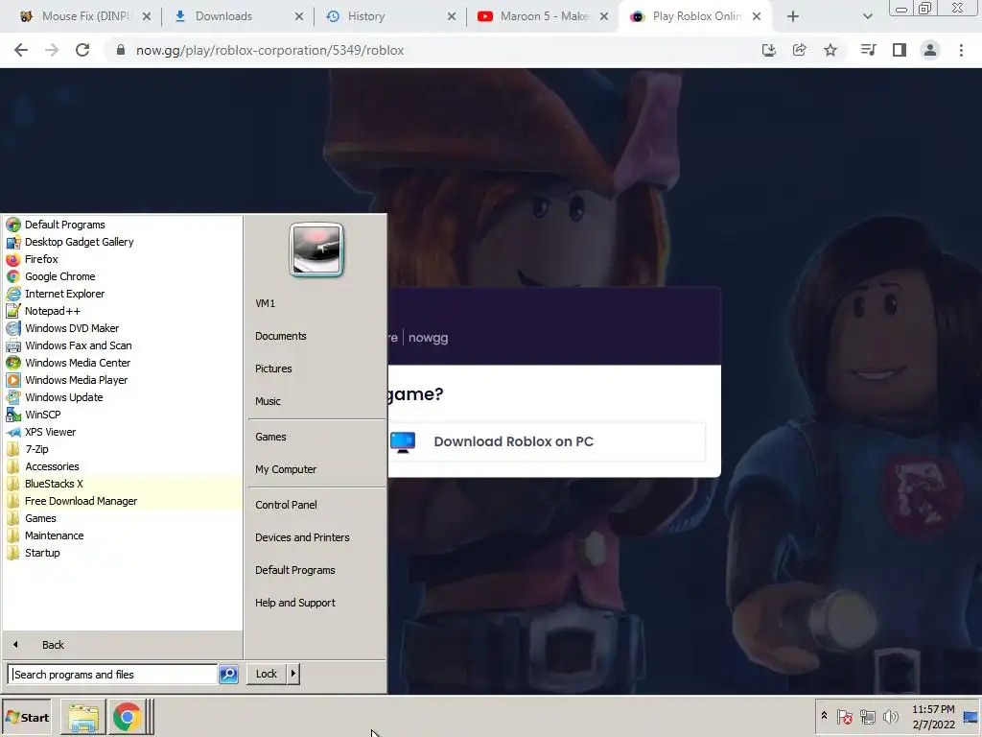This screenshot has width=982, height=737.
Task: Open Help and Support
Action: (316, 603)
